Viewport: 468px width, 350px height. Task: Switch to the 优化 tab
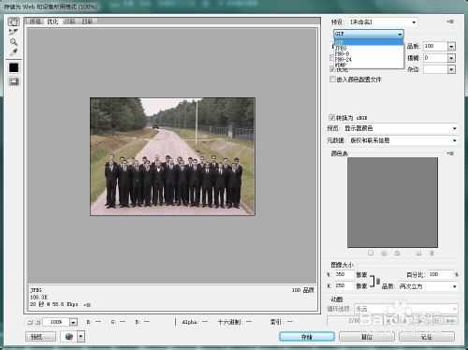[52, 22]
